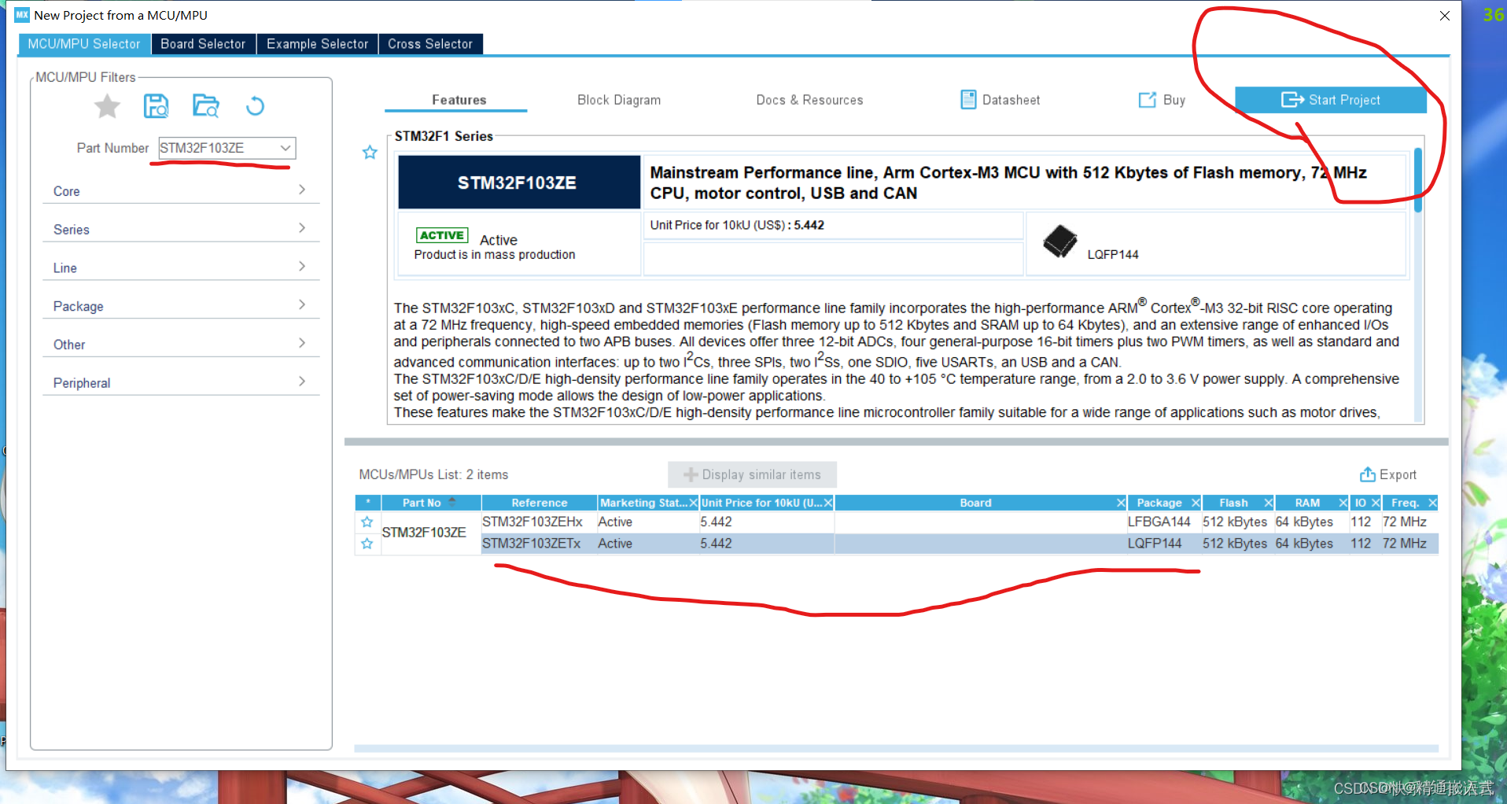
Task: Click the scrollbar of the description panel
Action: point(1418,181)
